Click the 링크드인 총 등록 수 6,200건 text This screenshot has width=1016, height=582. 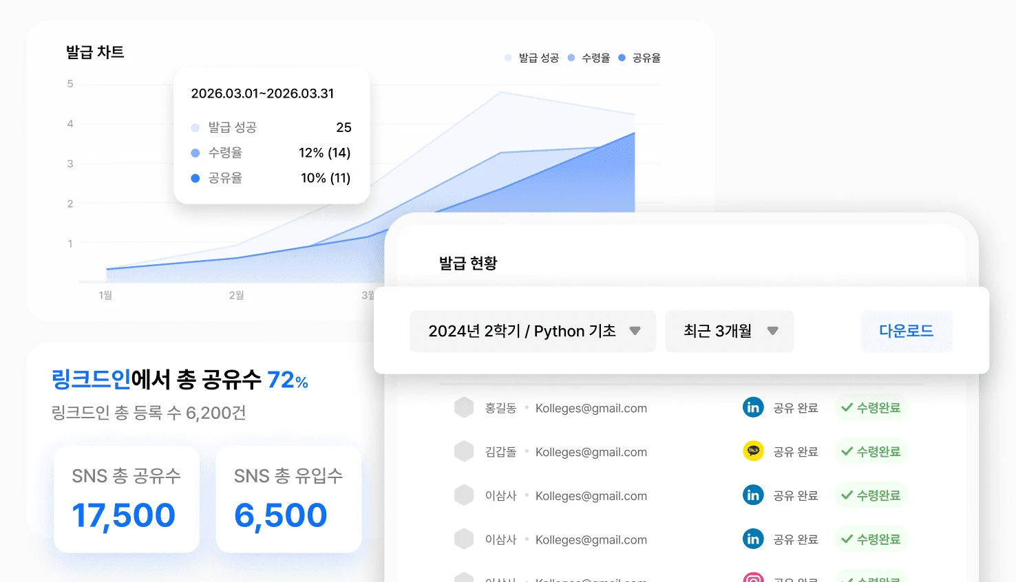point(149,413)
